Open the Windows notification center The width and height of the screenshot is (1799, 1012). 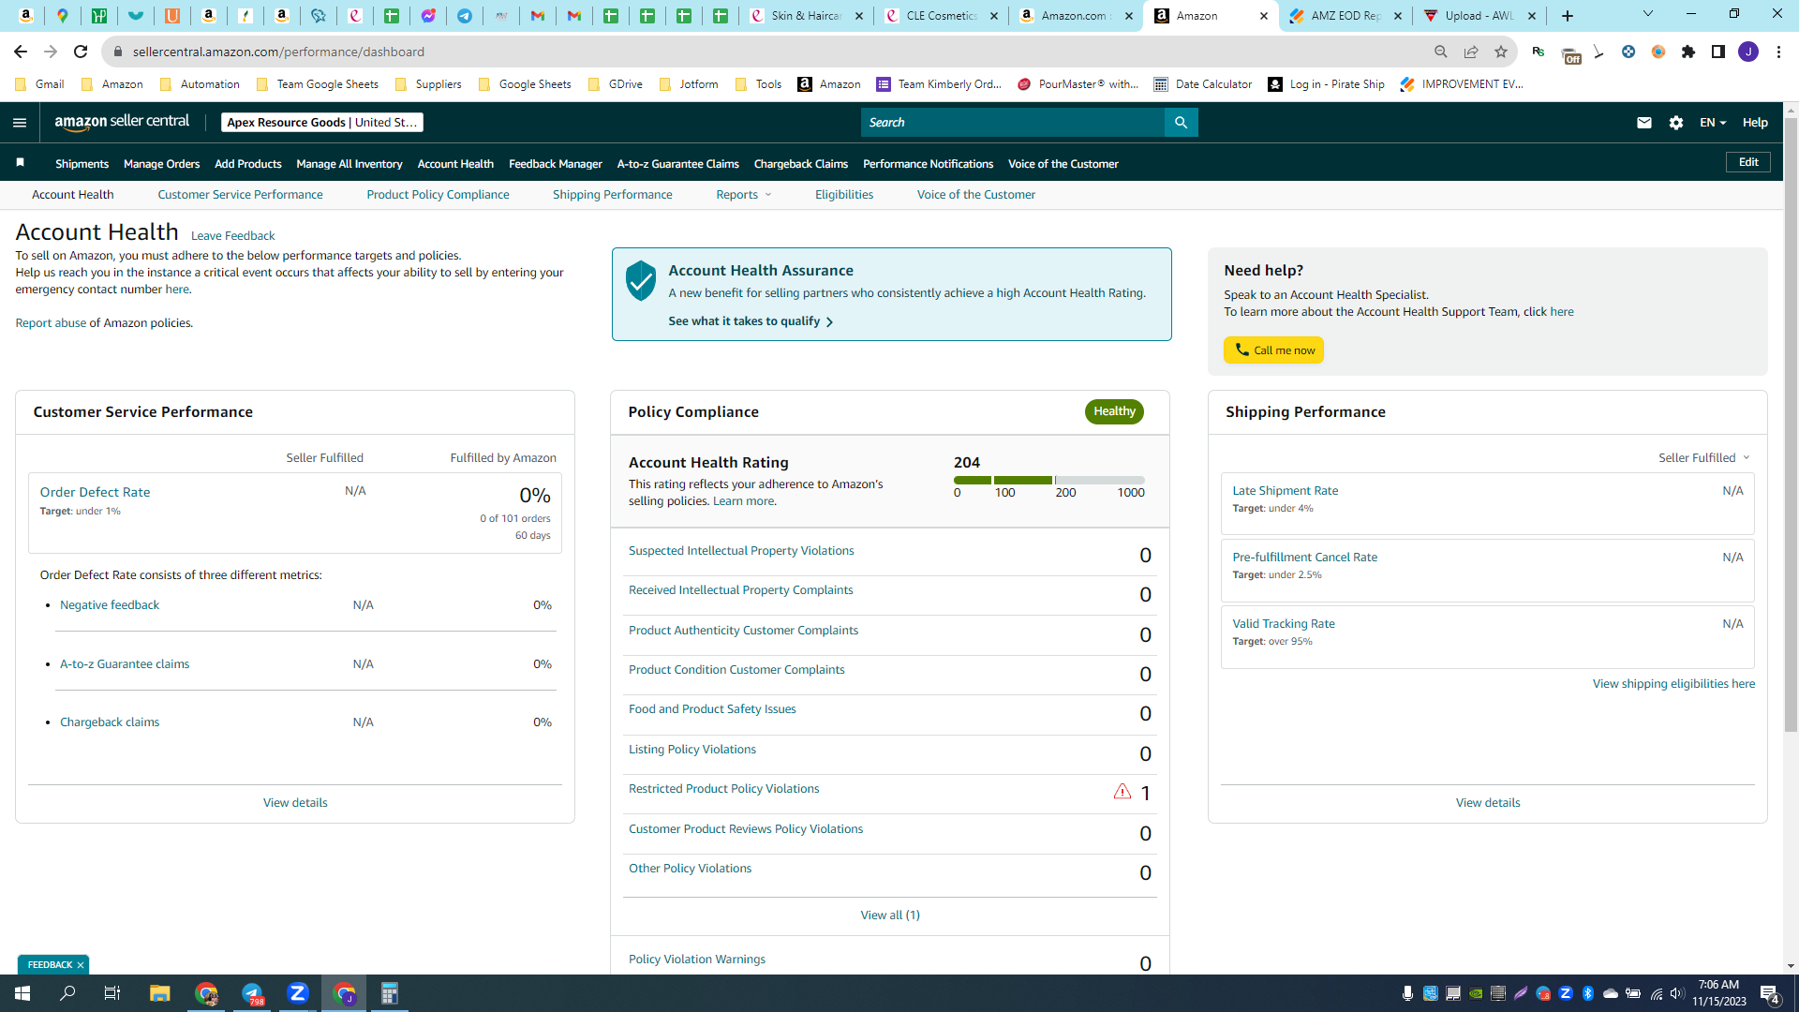[1770, 993]
